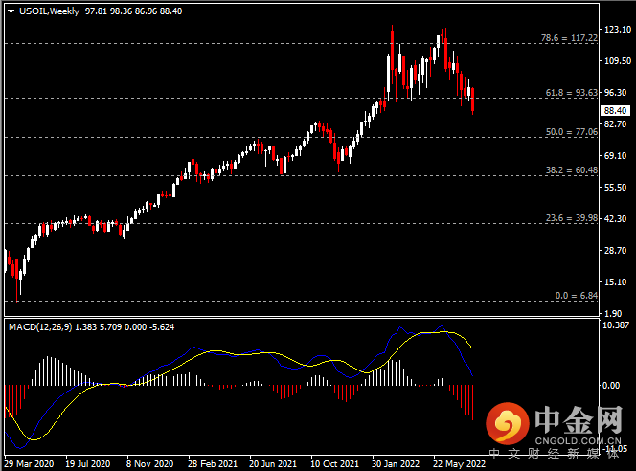This screenshot has height=471, width=636.
Task: Click the 10.387 value on MACD axis
Action: click(x=616, y=326)
